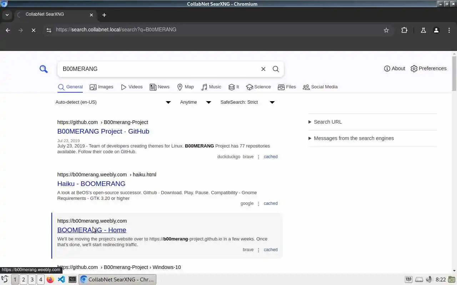Switch to the Files tab

(287, 87)
